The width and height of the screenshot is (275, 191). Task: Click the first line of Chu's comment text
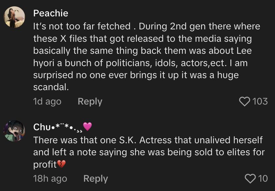pyautogui.click(x=148, y=140)
